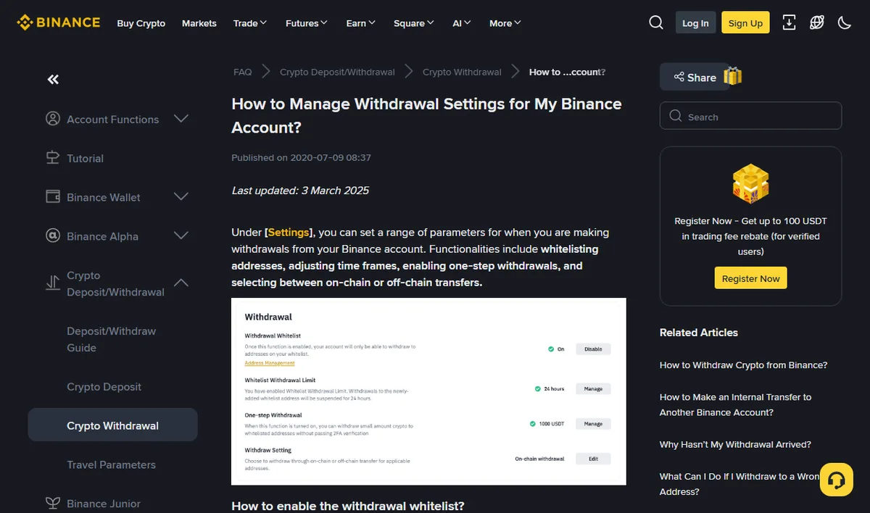Image resolution: width=870 pixels, height=513 pixels.
Task: Expand Account Functions section
Action: coord(181,119)
